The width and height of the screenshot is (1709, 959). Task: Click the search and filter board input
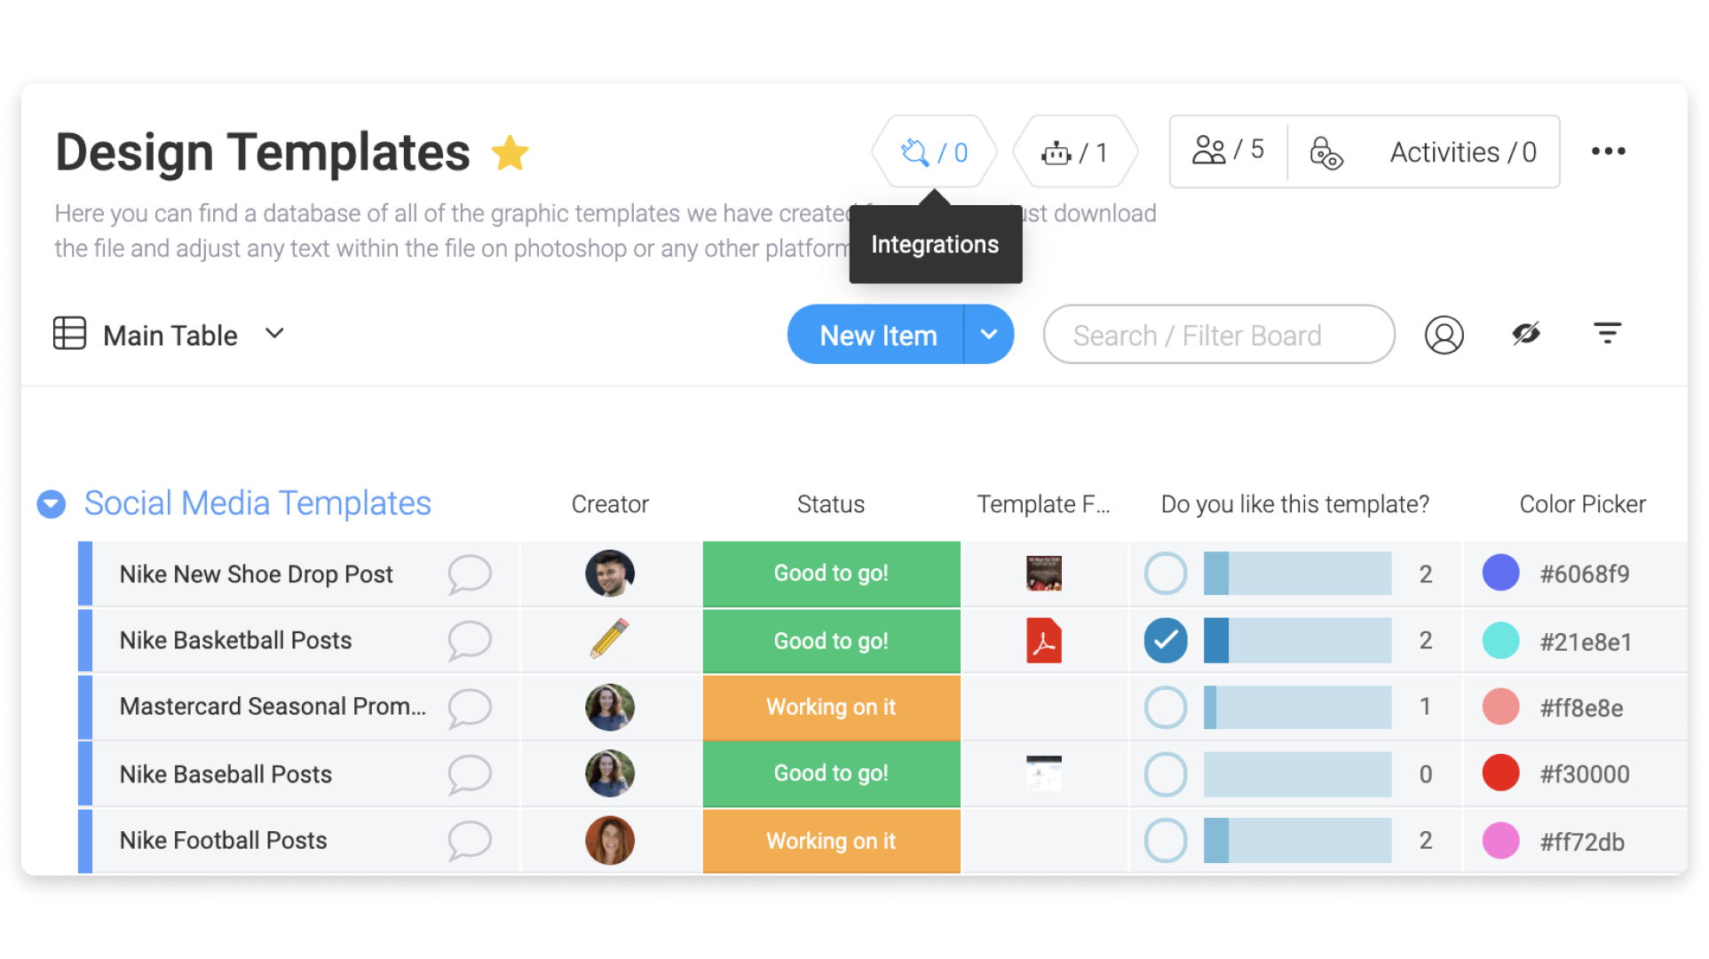click(x=1214, y=336)
